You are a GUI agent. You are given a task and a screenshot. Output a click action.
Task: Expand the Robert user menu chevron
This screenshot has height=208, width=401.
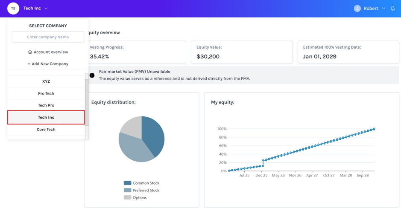383,9
